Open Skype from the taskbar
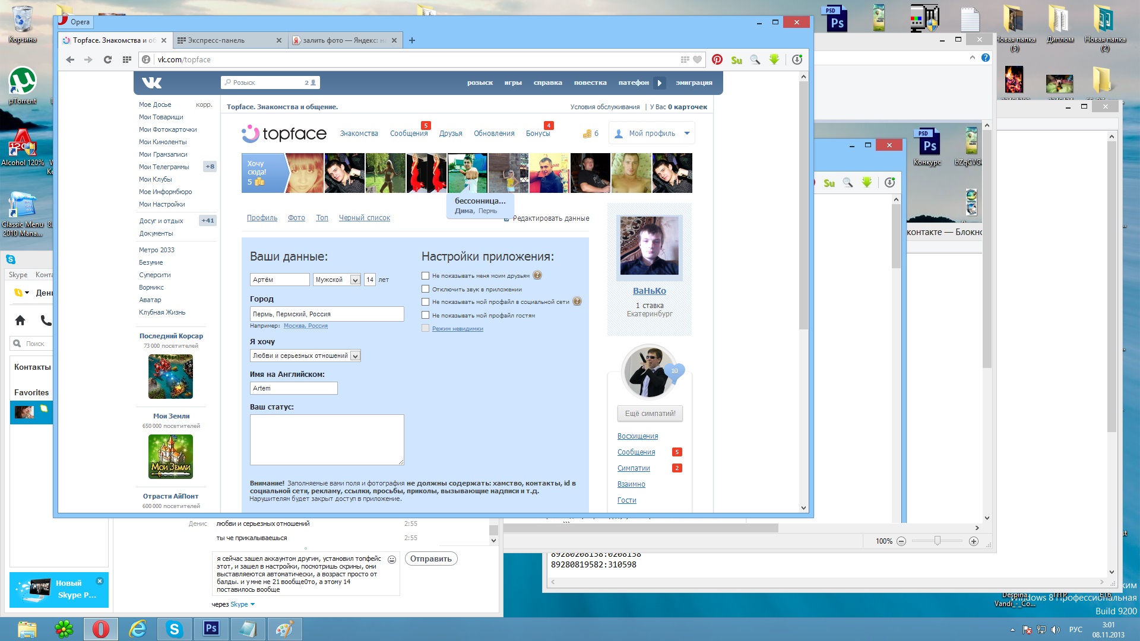 point(175,629)
